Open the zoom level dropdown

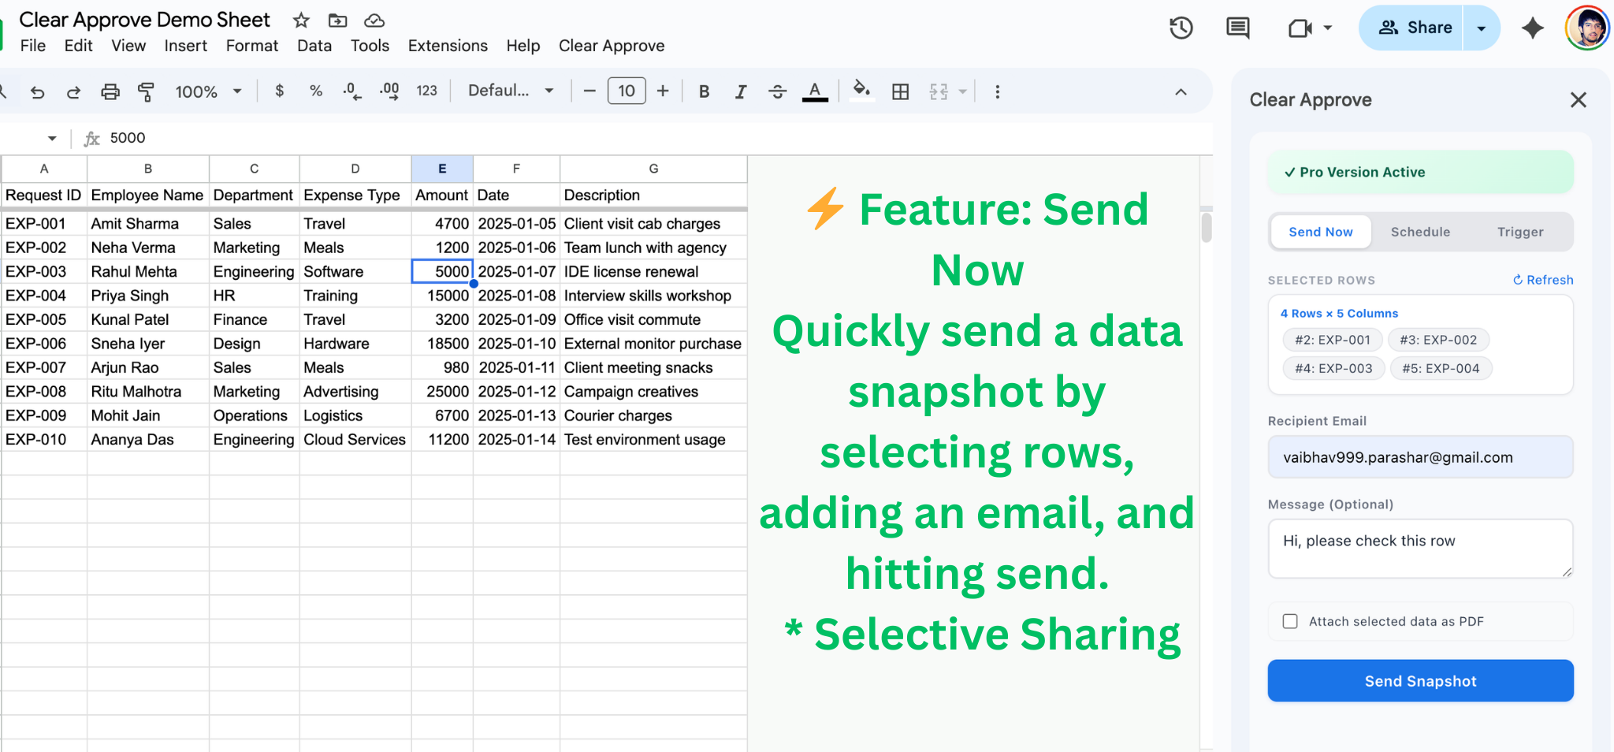tap(209, 91)
